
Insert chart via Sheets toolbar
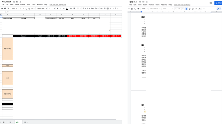[x=108, y=8]
